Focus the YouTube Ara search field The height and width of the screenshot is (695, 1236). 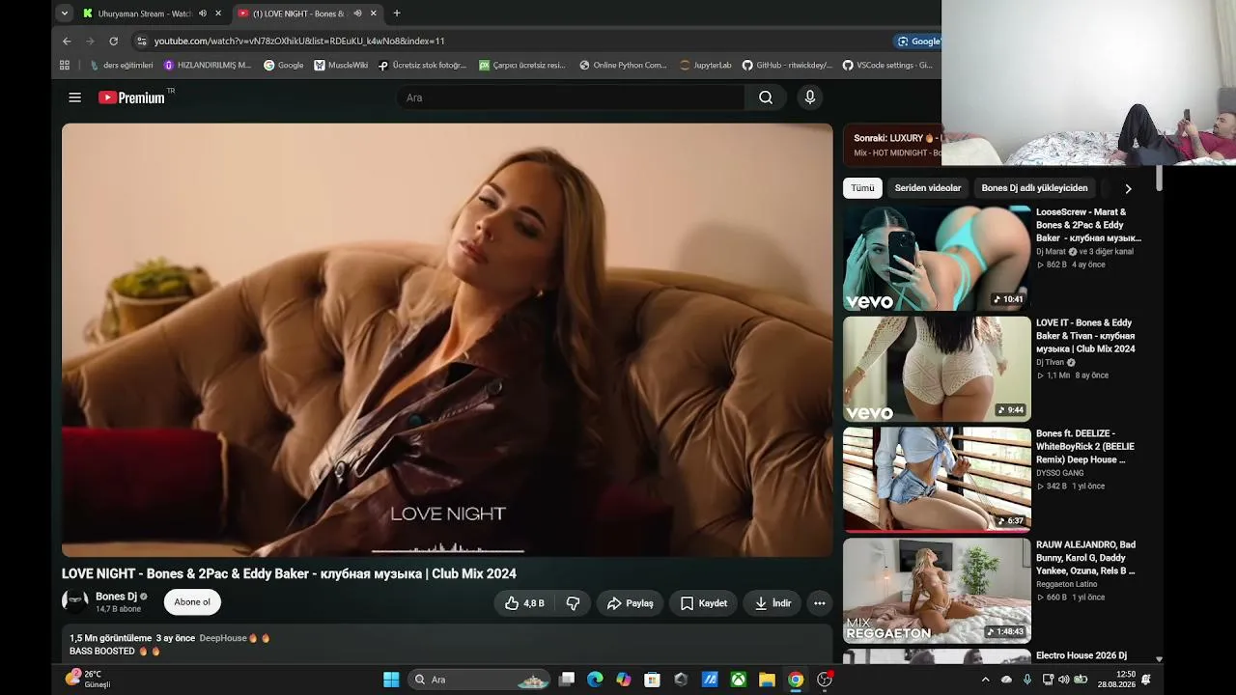pos(570,97)
